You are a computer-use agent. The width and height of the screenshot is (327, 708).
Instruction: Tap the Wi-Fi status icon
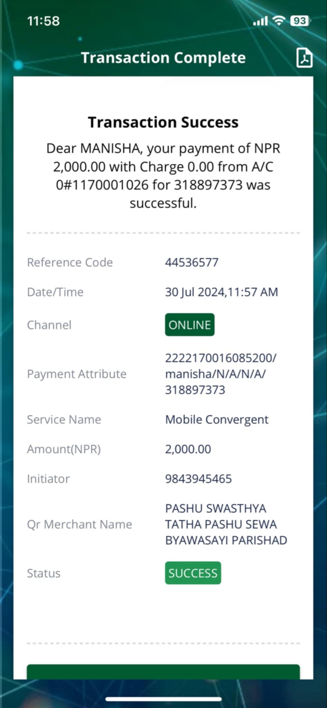click(x=279, y=21)
